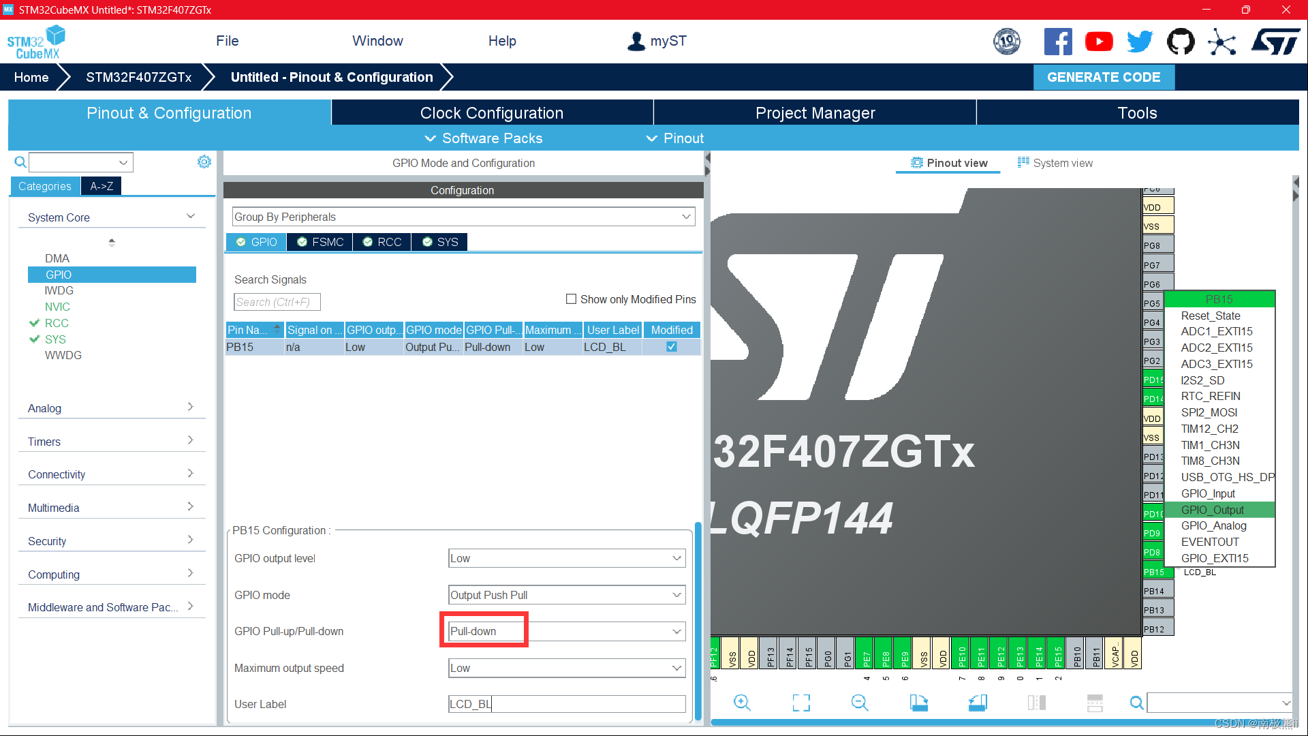
Task: Rotate the chip view clockwise
Action: [x=918, y=702]
